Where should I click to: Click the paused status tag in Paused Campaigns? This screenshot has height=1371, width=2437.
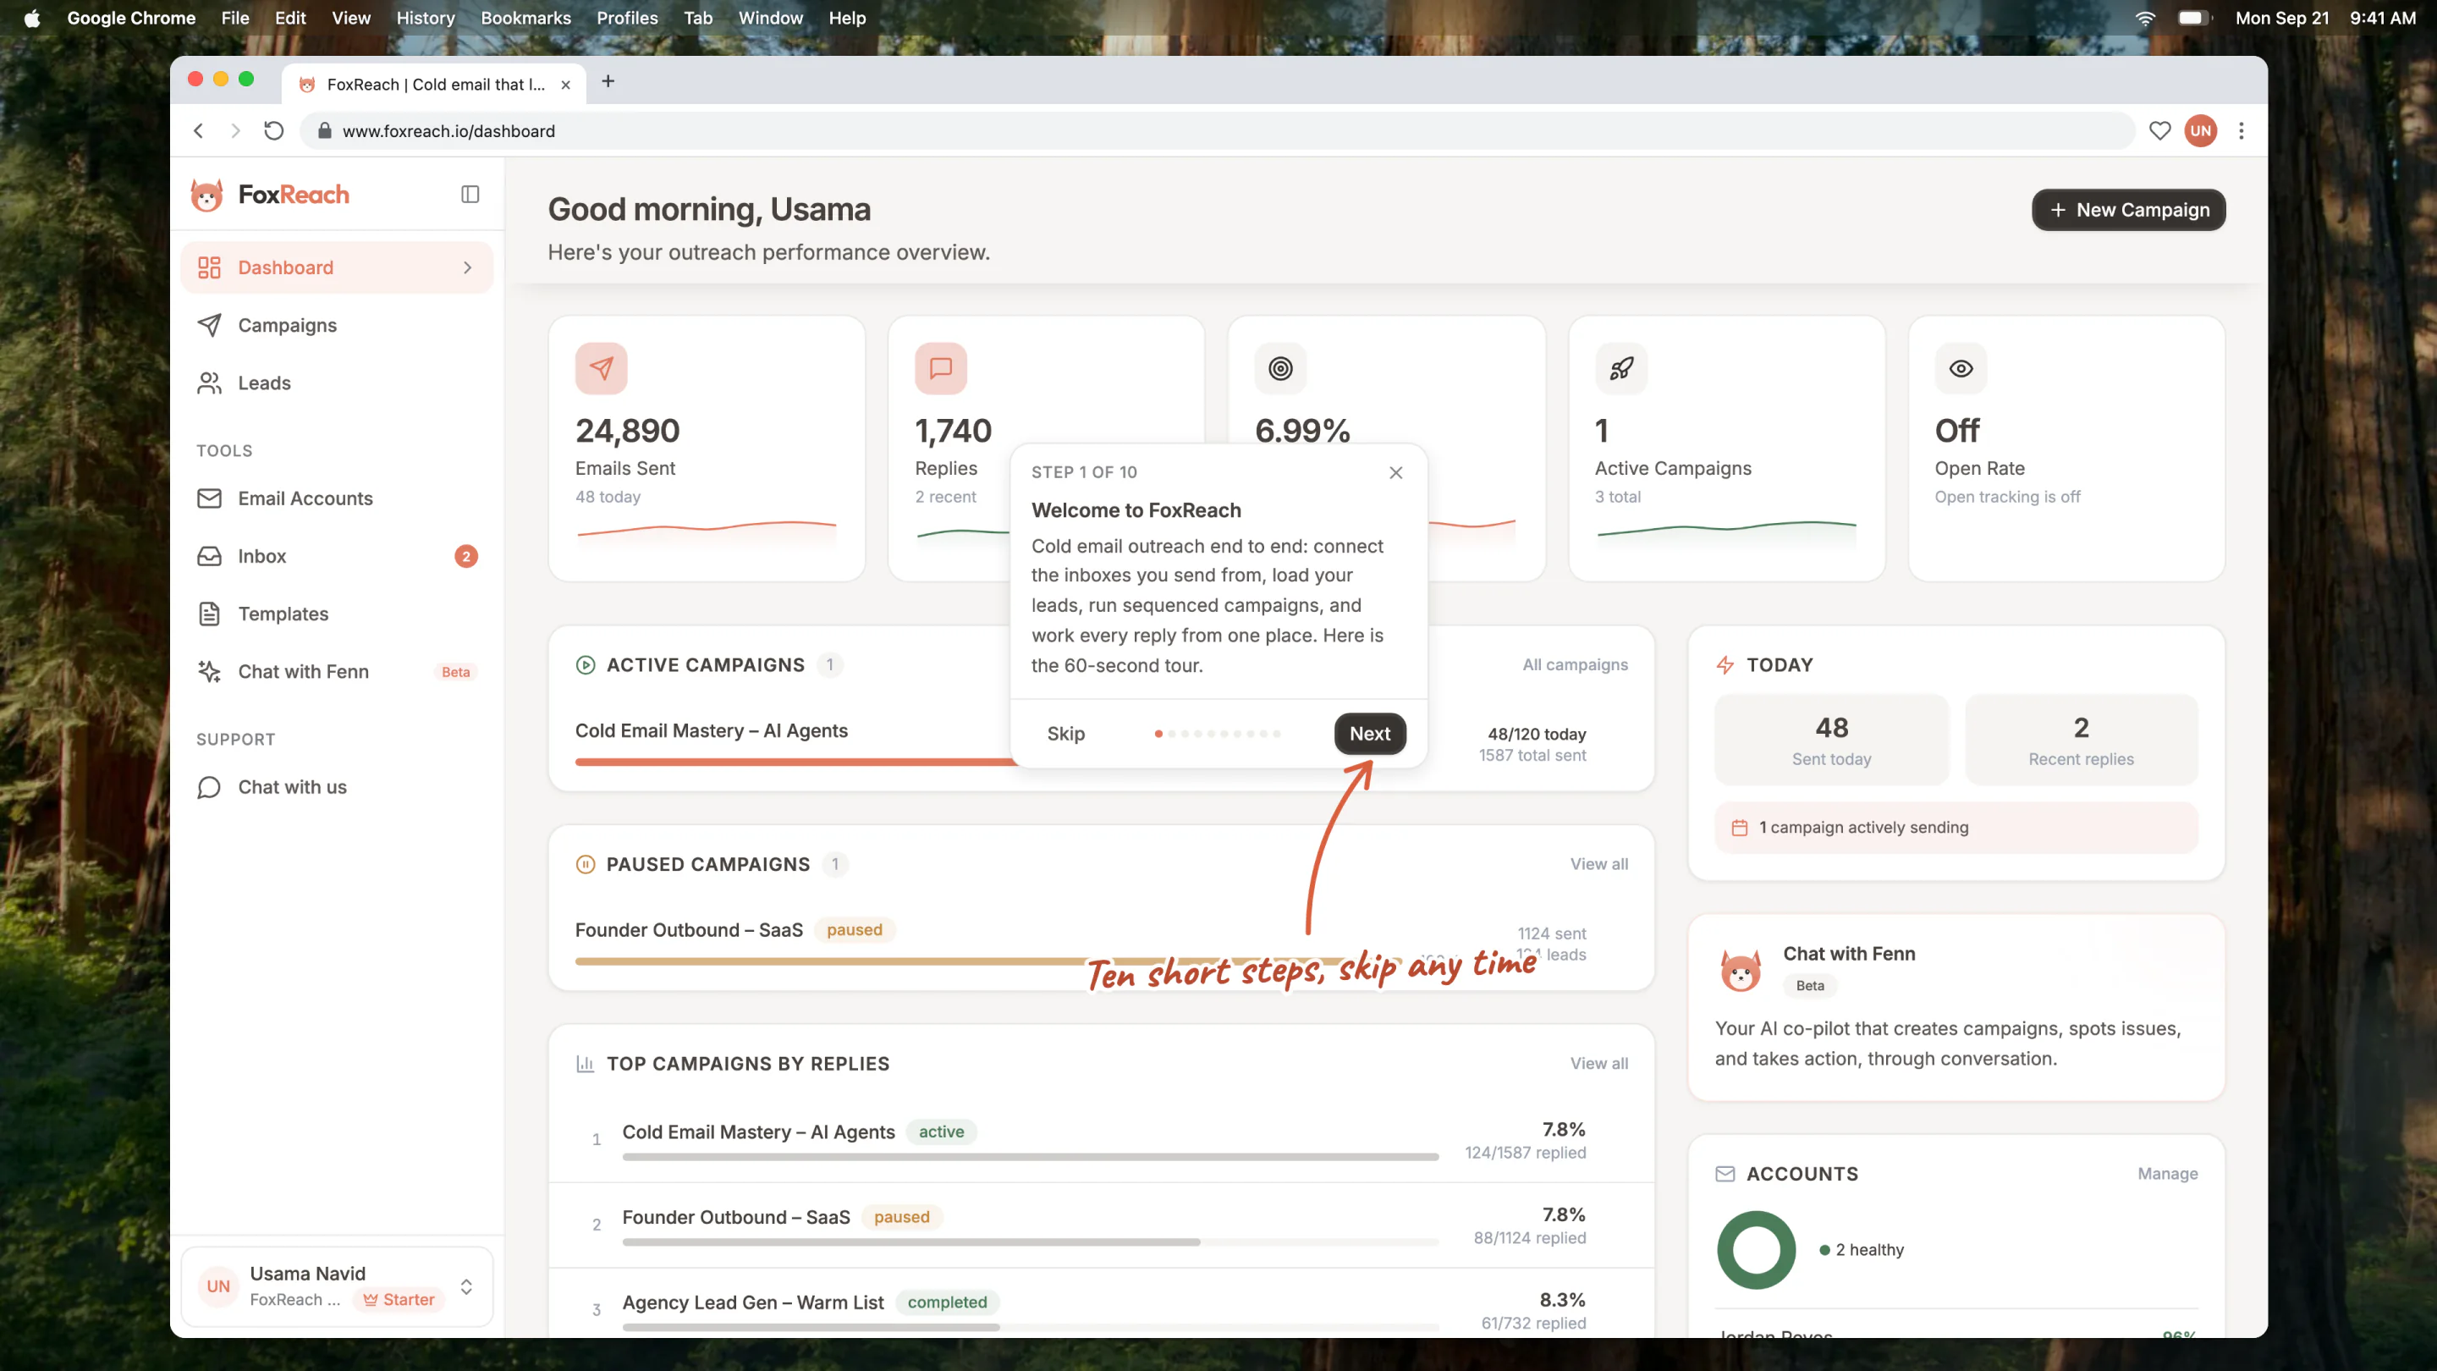[x=855, y=930]
